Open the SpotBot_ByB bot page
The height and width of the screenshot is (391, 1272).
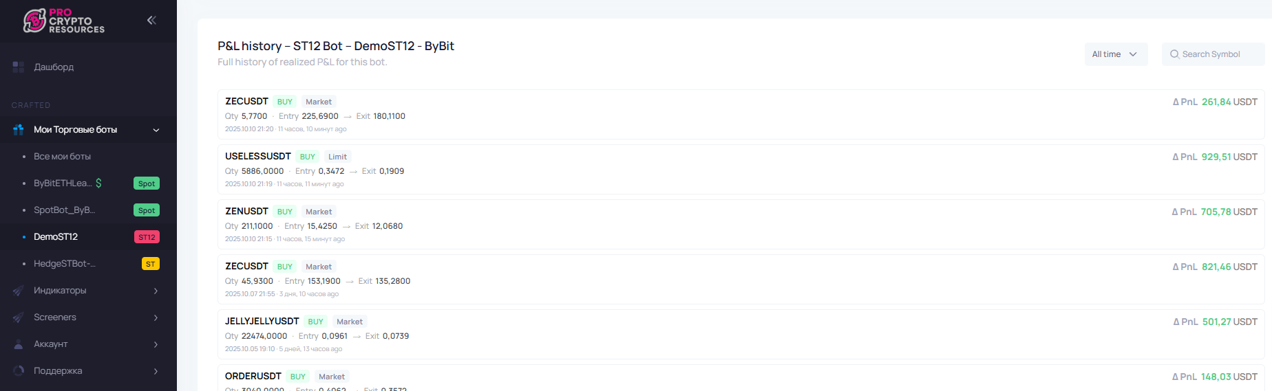65,210
